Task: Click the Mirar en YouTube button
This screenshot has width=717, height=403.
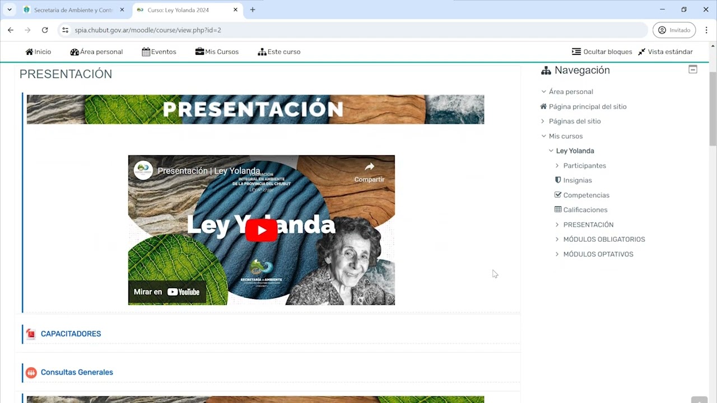Action: pyautogui.click(x=167, y=292)
